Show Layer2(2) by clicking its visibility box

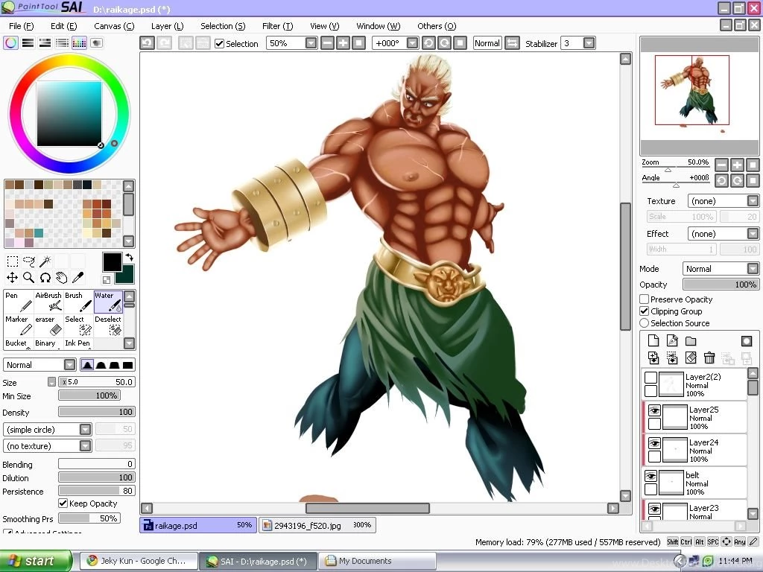pos(650,378)
